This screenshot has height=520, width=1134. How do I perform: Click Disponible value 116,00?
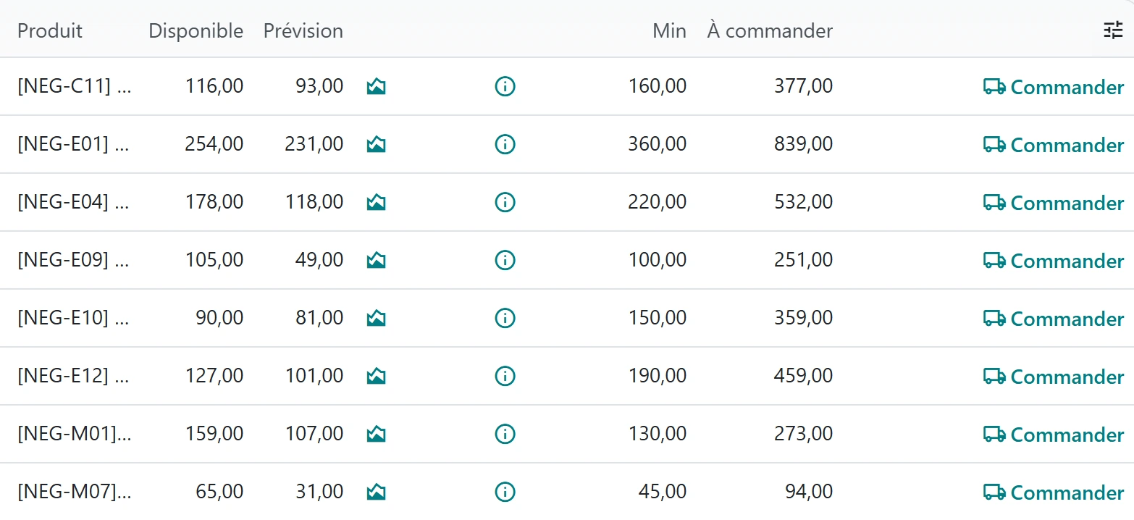pos(214,86)
